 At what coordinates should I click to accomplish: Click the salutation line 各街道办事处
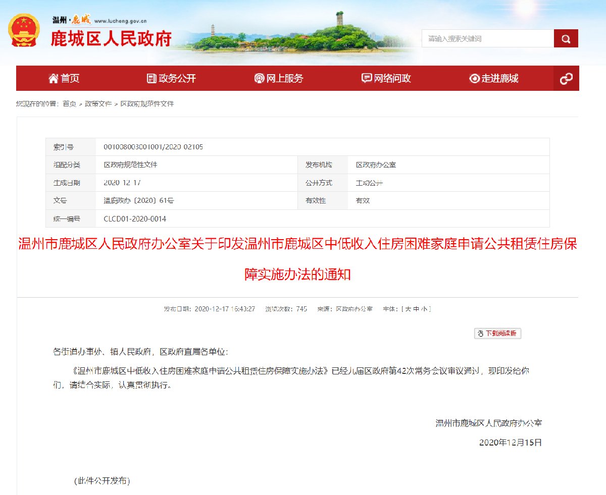click(141, 351)
